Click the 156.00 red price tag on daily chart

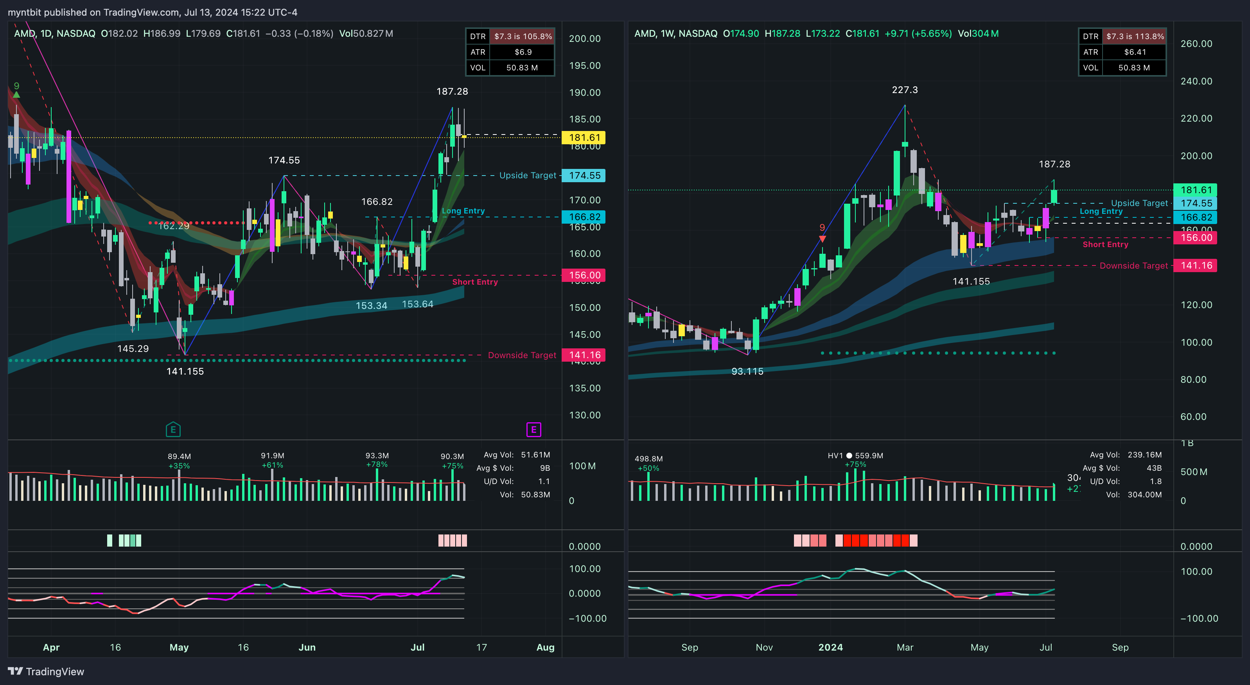pos(584,275)
